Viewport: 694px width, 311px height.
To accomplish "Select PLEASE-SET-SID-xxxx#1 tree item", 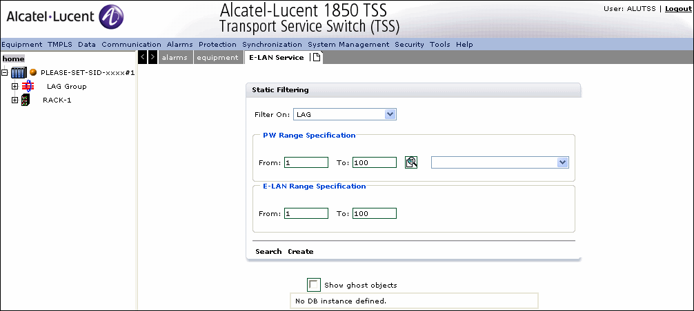I will click(x=88, y=72).
